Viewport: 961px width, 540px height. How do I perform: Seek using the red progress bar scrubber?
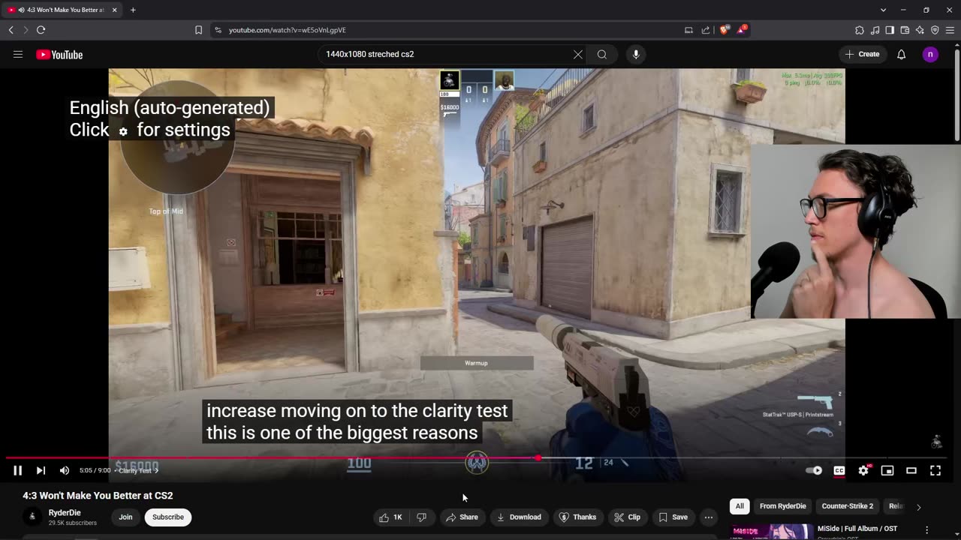point(538,457)
